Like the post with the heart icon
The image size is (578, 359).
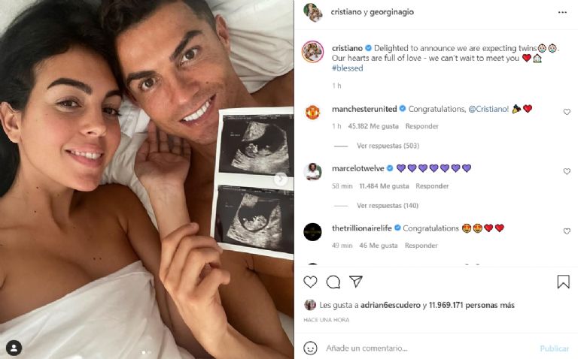click(310, 282)
